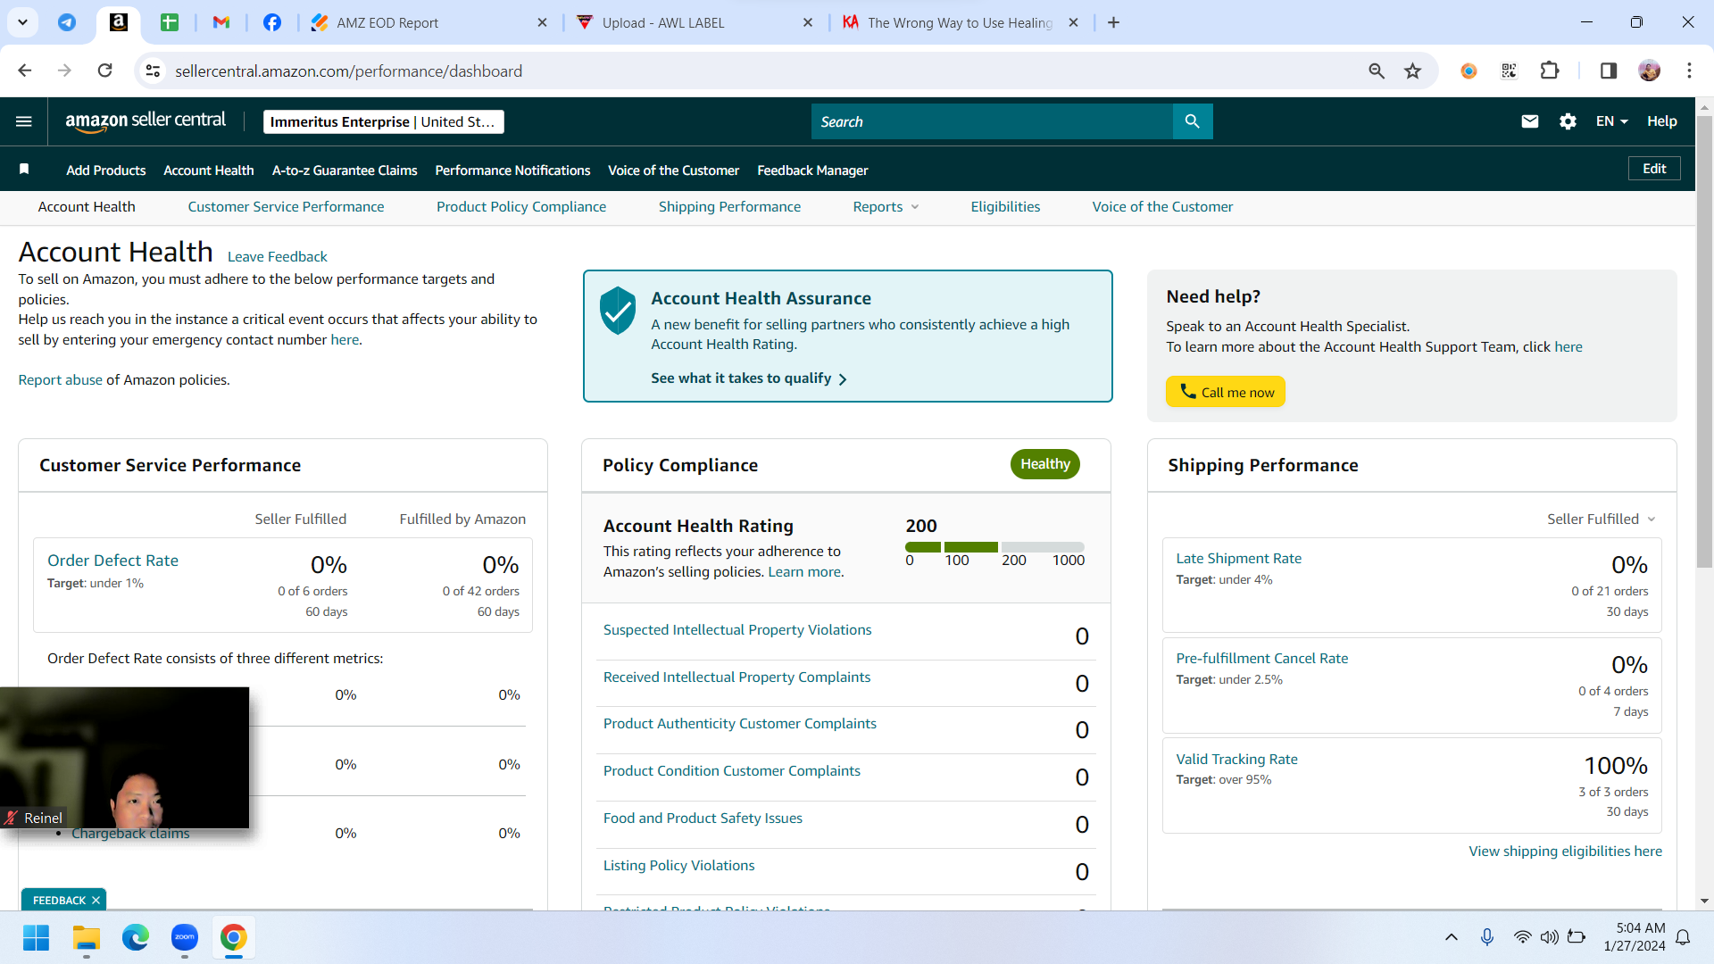Open the tab search dropdown arrow
Image resolution: width=1714 pixels, height=964 pixels.
point(22,22)
